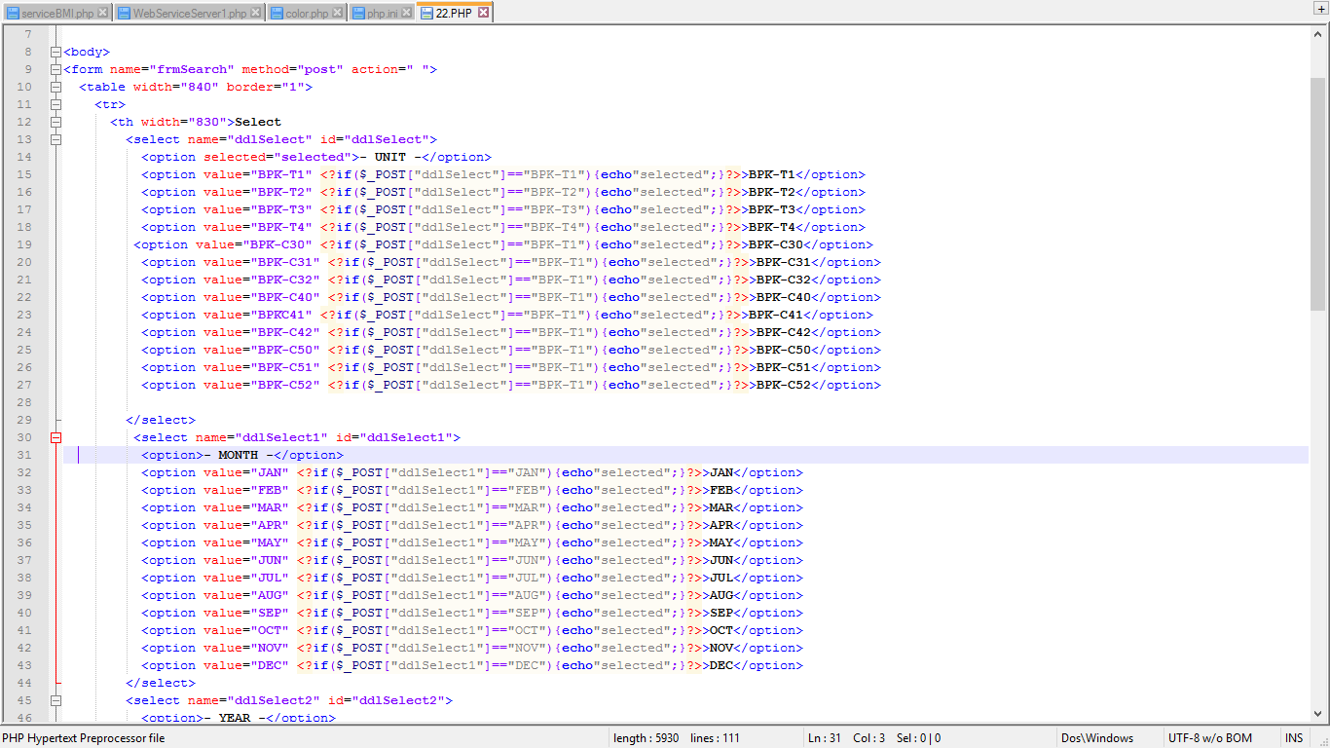
Task: Click the length : 5930 status entry
Action: click(647, 738)
